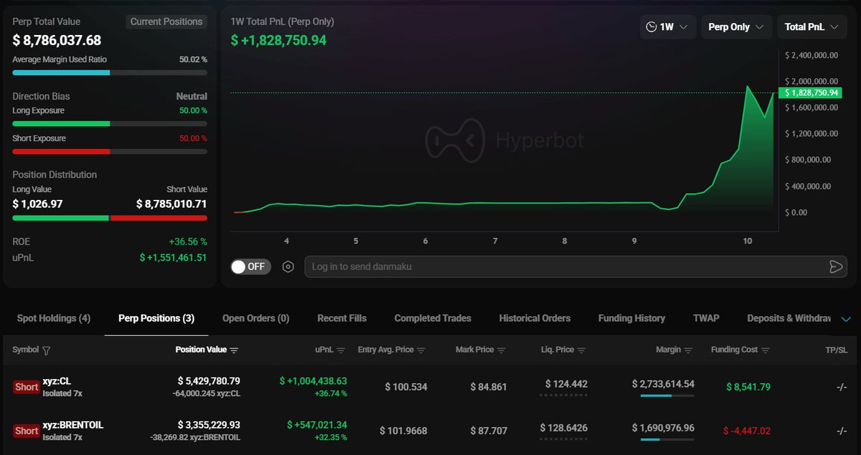This screenshot has height=455, width=861.
Task: Select the TWAP tab
Action: (x=706, y=318)
